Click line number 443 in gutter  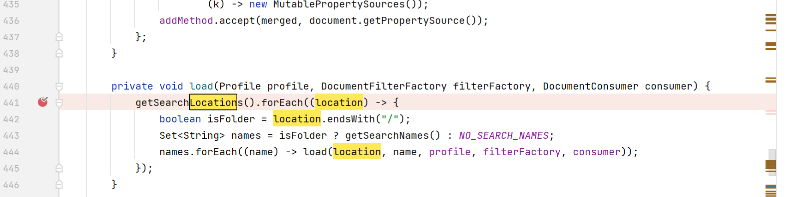pos(11,136)
